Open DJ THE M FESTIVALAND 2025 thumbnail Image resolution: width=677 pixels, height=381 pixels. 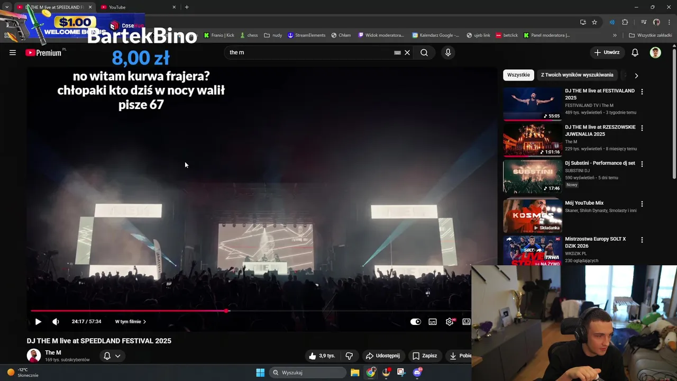click(x=532, y=104)
